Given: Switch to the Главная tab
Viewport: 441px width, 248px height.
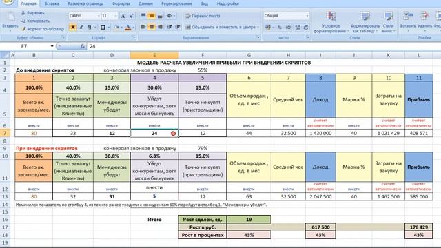Looking at the screenshot, I should [29, 3].
